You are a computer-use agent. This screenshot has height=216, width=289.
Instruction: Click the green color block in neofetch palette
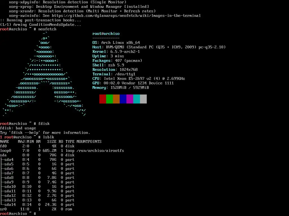tap(110, 99)
